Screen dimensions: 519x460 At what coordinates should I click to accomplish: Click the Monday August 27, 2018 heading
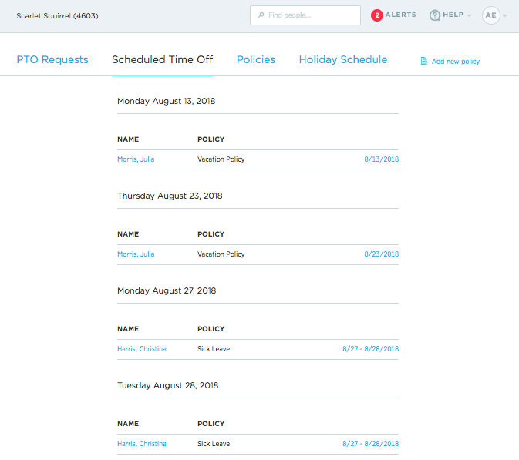(167, 290)
